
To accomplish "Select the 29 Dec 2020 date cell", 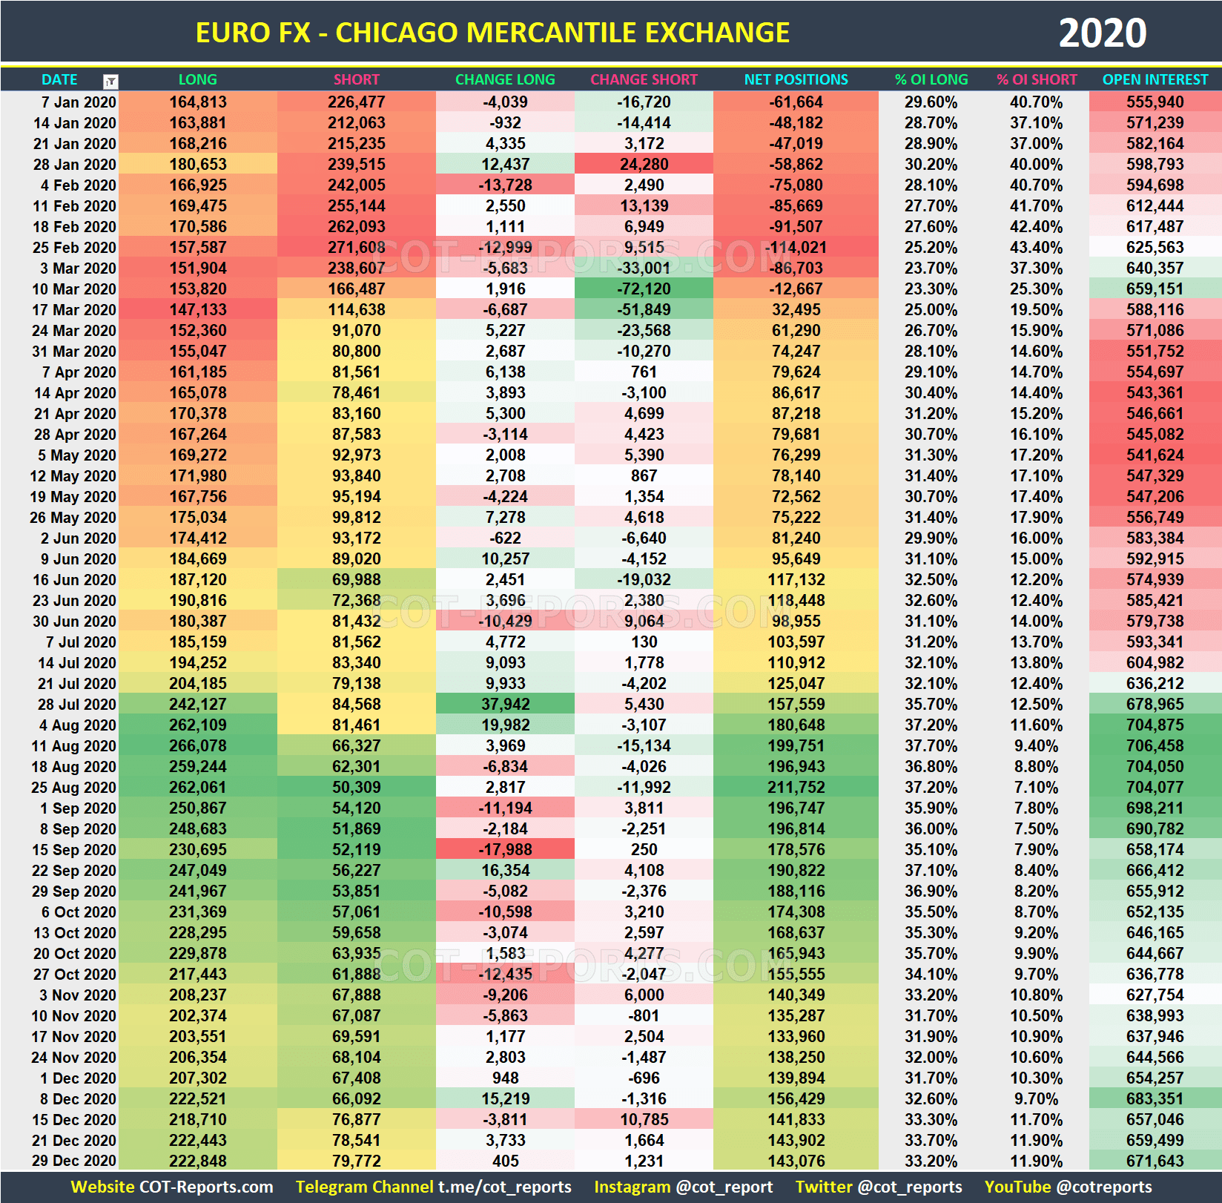I will [74, 1161].
